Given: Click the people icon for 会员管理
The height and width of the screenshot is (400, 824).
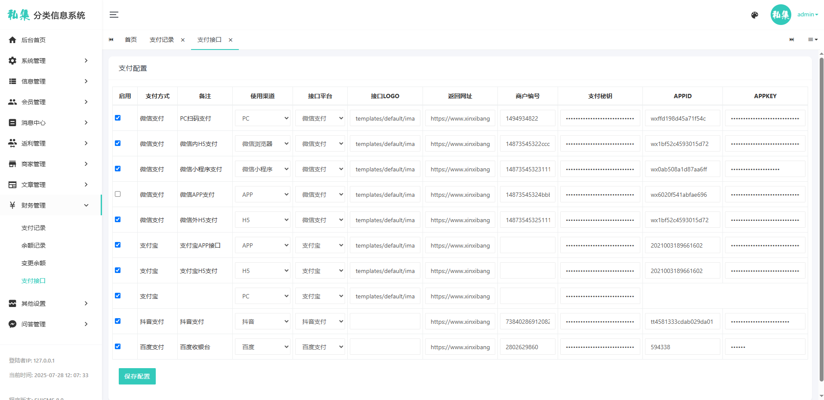Looking at the screenshot, I should coord(12,102).
